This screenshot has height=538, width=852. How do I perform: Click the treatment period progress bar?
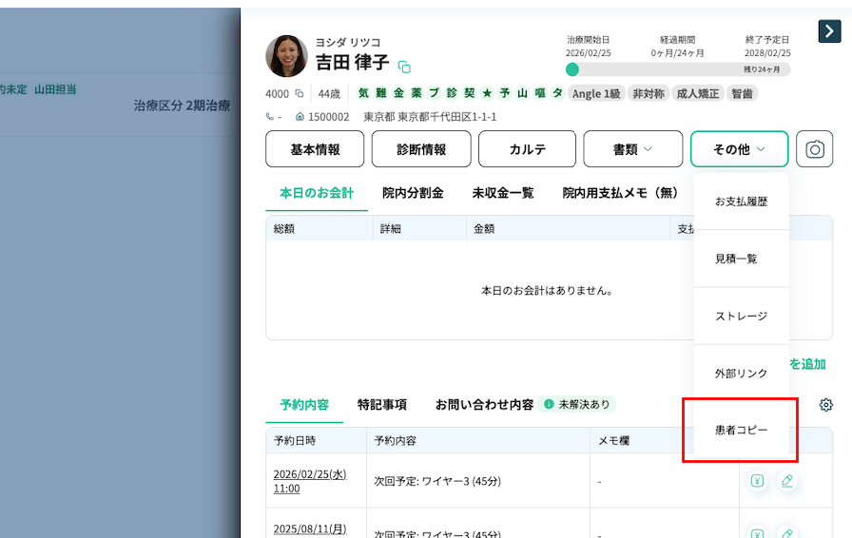(678, 69)
